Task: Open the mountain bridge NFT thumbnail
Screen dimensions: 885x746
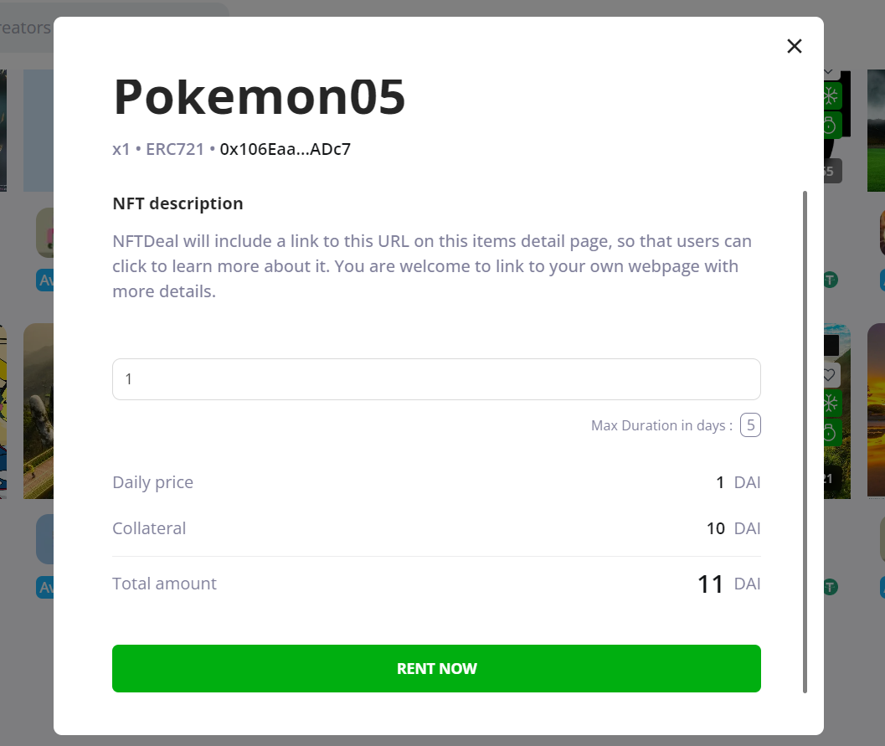Action: [39, 410]
